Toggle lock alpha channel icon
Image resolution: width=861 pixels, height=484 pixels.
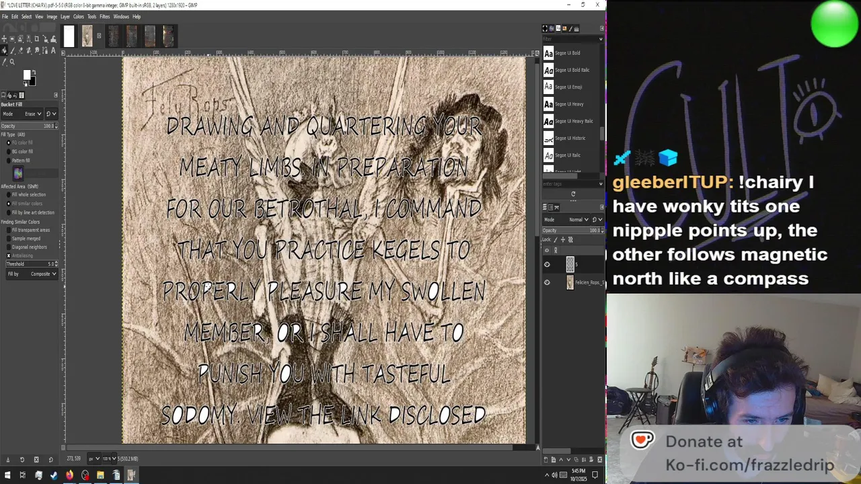(x=570, y=239)
